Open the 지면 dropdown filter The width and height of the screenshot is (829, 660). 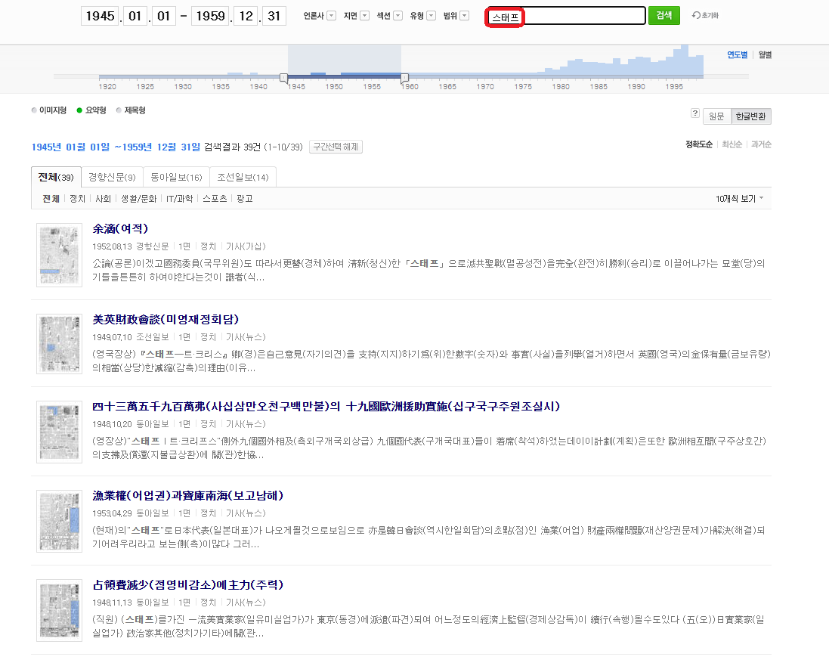pyautogui.click(x=356, y=16)
